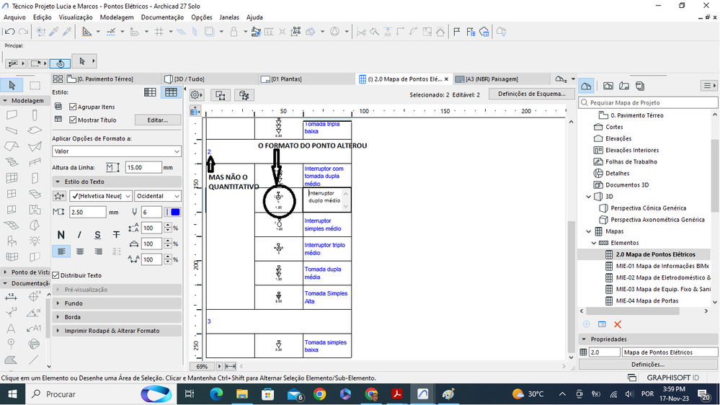Click the Definições... button in properties
Screen dimensions: 720x405
[x=648, y=364]
